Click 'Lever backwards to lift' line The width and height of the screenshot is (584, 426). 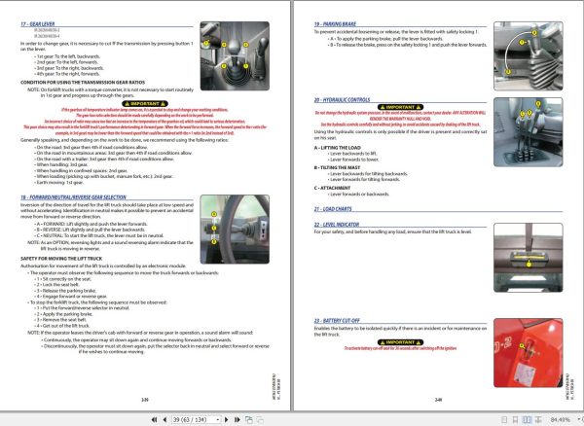tap(352, 154)
